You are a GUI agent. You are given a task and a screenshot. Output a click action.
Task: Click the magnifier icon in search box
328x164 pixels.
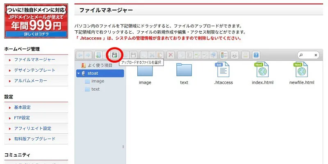301,55
